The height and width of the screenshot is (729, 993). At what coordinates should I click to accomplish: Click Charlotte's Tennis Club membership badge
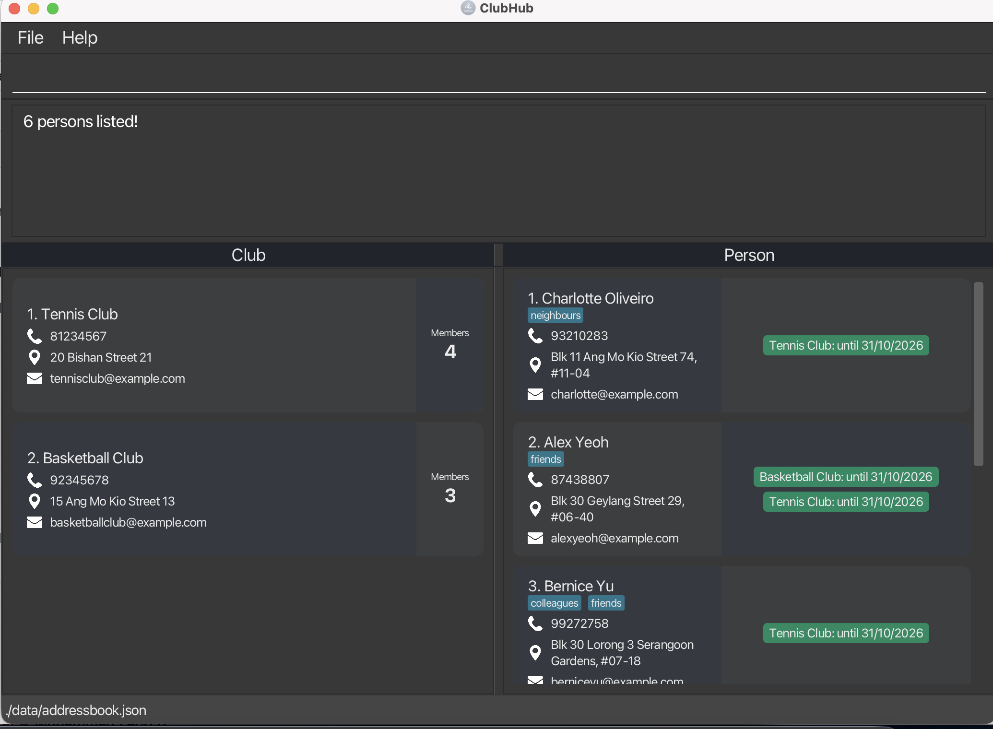(846, 345)
